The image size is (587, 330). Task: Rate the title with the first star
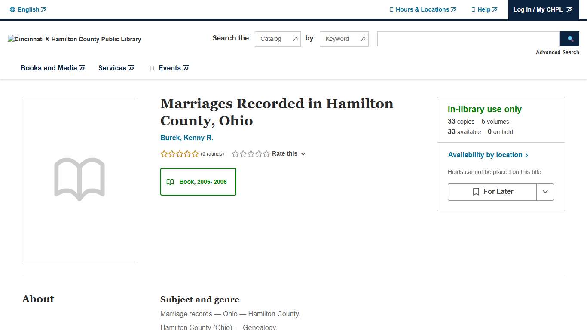[x=235, y=153]
